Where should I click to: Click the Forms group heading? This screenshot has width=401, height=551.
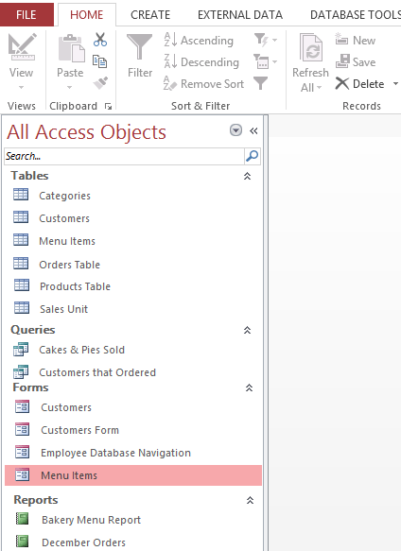coord(30,387)
